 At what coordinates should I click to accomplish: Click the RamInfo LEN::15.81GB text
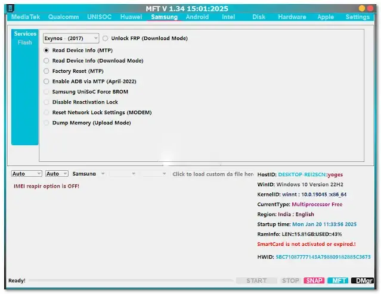click(x=299, y=234)
